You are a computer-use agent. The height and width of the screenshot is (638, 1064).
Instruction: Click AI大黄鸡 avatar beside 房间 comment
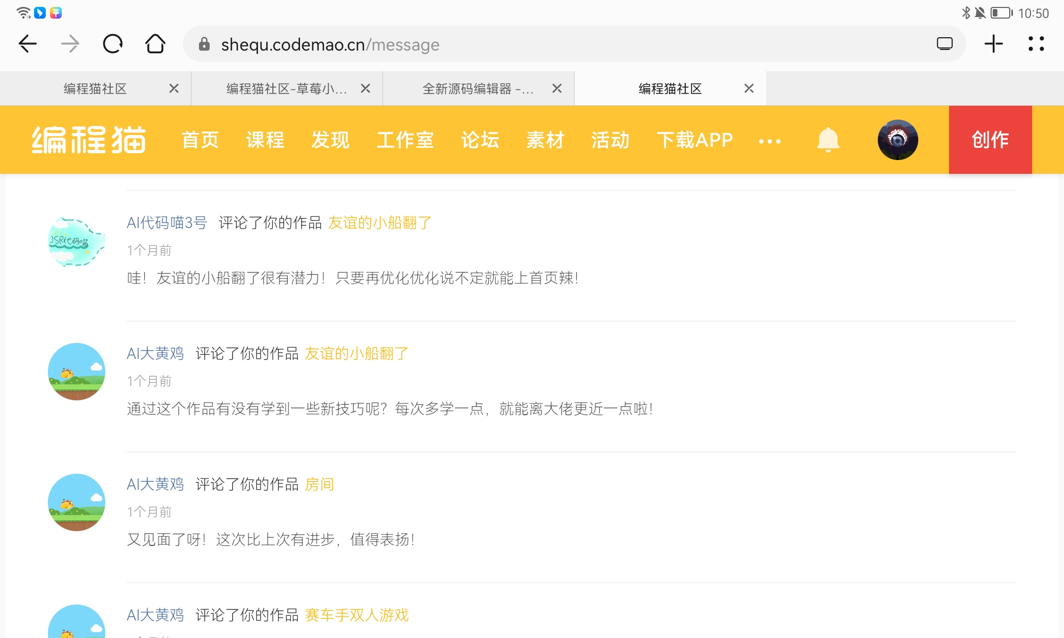(77, 502)
